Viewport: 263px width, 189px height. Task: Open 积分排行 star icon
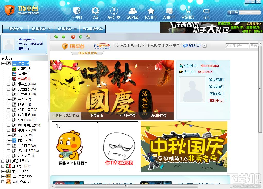[151, 11]
